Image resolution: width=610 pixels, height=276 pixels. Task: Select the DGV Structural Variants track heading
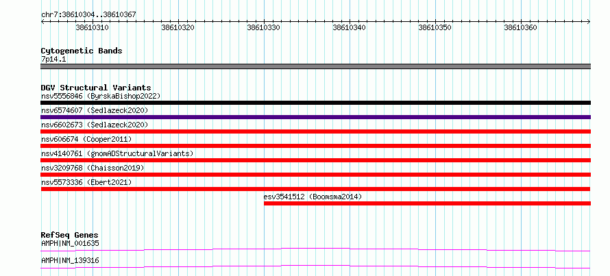[96, 88]
